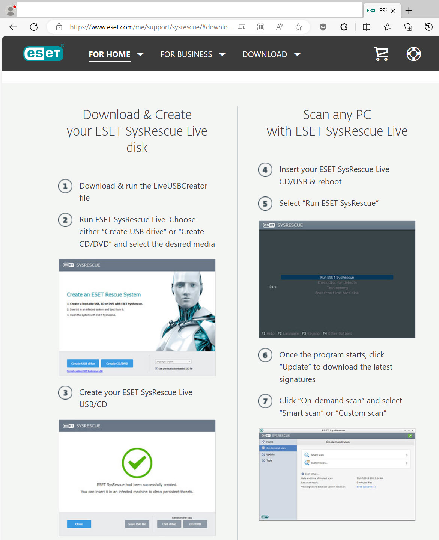Click the On-demand scan screenshot
The image size is (439, 540).
pos(337,474)
